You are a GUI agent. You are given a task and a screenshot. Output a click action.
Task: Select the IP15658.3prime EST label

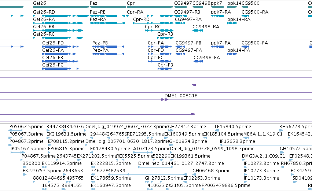237,141
